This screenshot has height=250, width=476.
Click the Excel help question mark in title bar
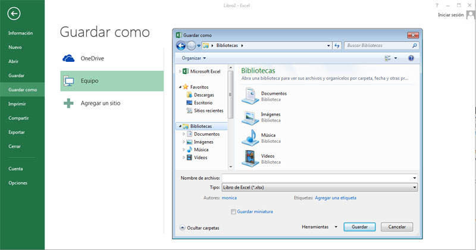click(437, 5)
